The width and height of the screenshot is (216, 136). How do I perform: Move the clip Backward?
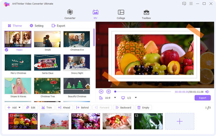[123, 108]
